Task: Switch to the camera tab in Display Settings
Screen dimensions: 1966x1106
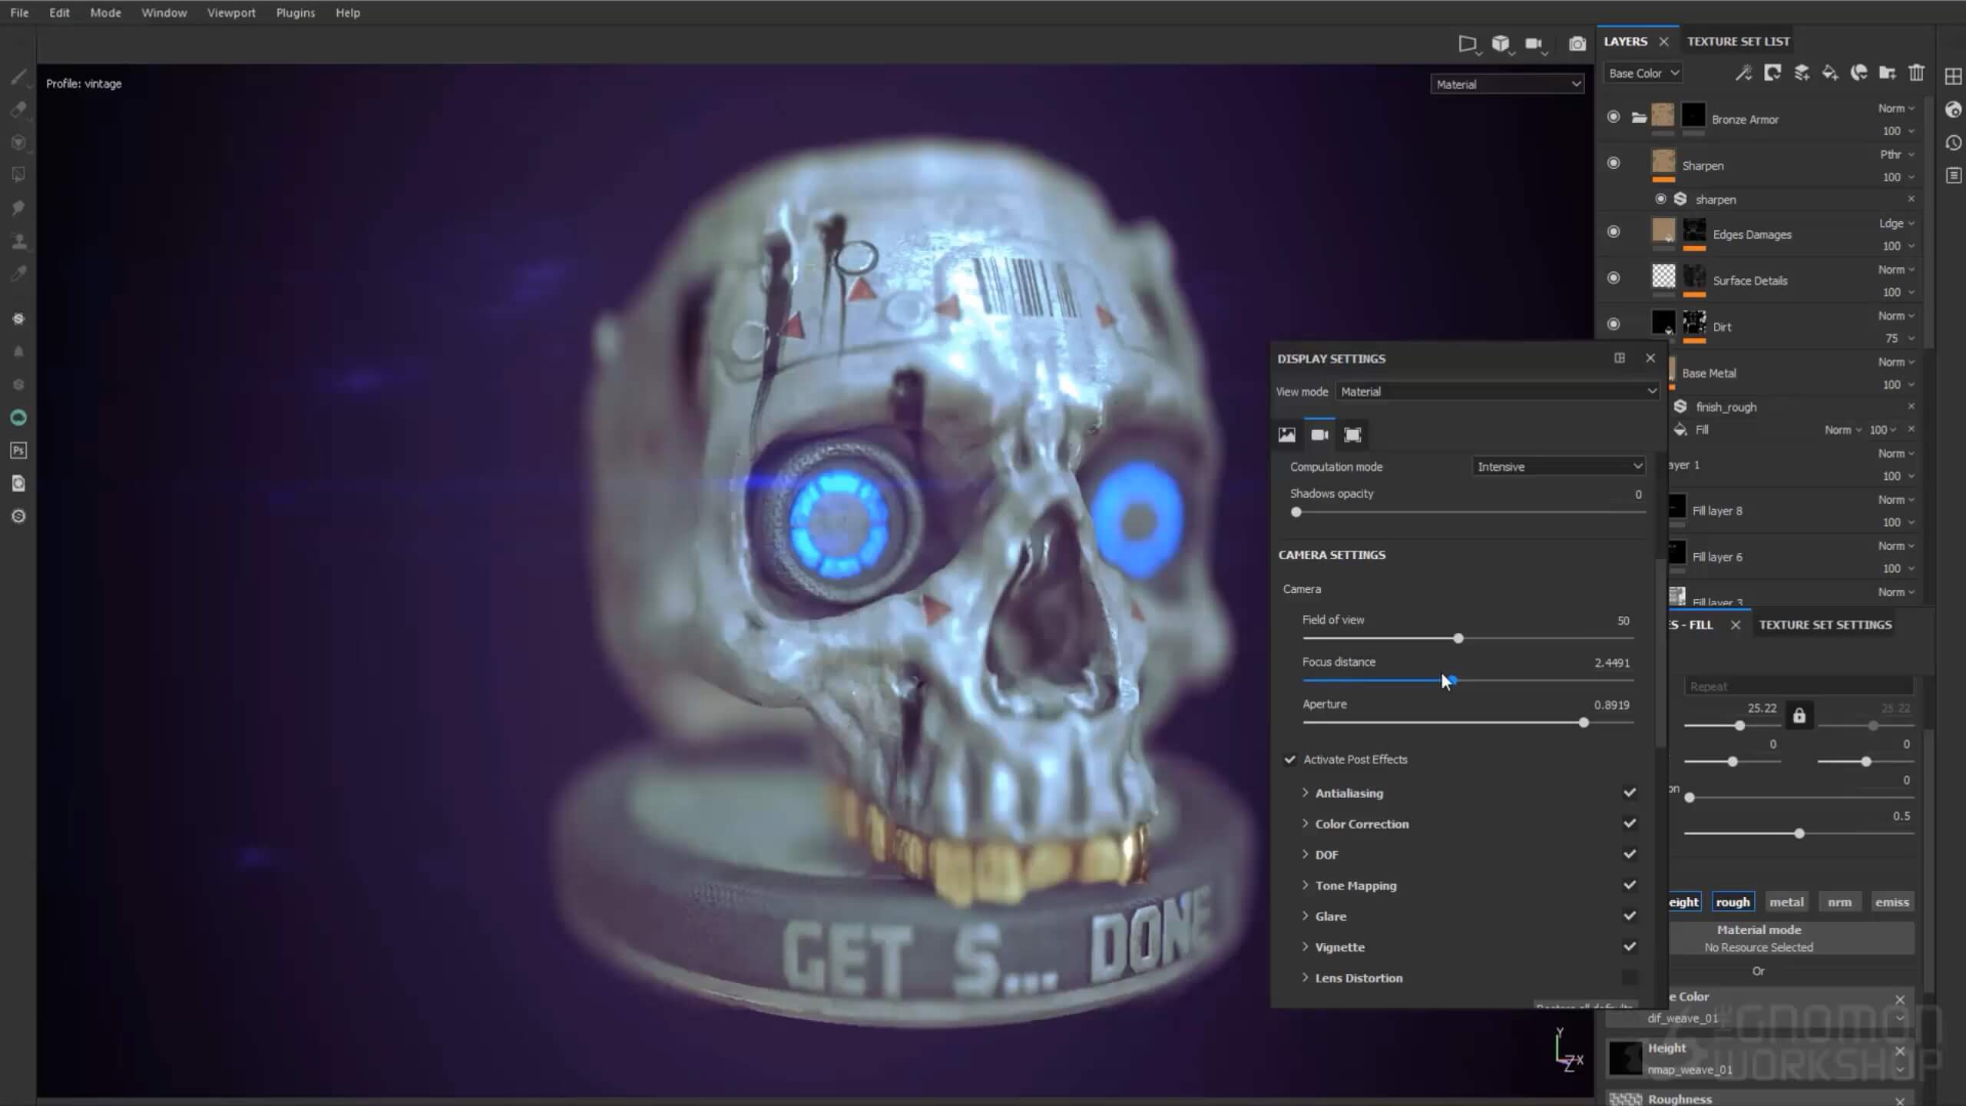Action: click(x=1319, y=435)
